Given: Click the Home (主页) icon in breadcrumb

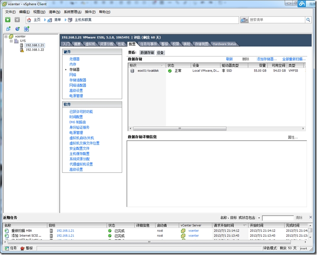Looking at the screenshot, I should pyautogui.click(x=29, y=20).
